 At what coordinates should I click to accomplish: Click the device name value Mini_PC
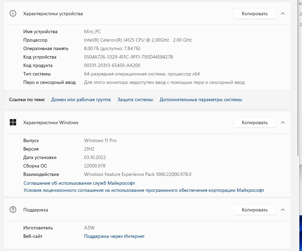(92, 31)
